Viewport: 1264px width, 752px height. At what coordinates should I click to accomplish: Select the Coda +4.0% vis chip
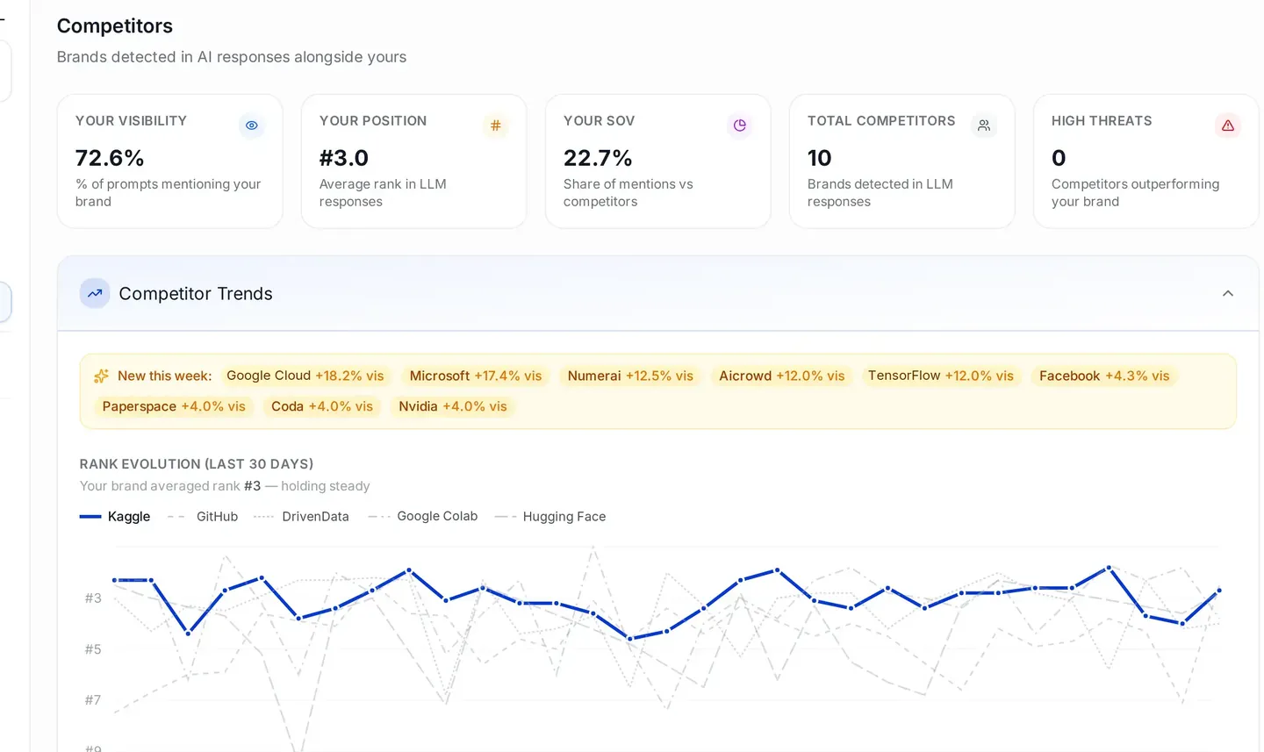point(322,406)
